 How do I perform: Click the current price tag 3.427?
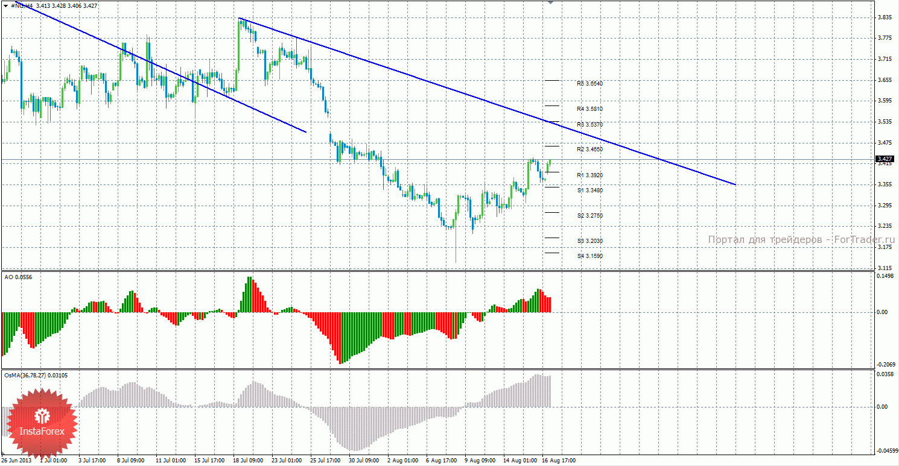click(885, 159)
